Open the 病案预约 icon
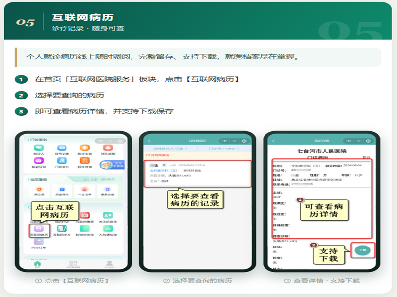This screenshot has width=397, height=297. tap(62, 189)
